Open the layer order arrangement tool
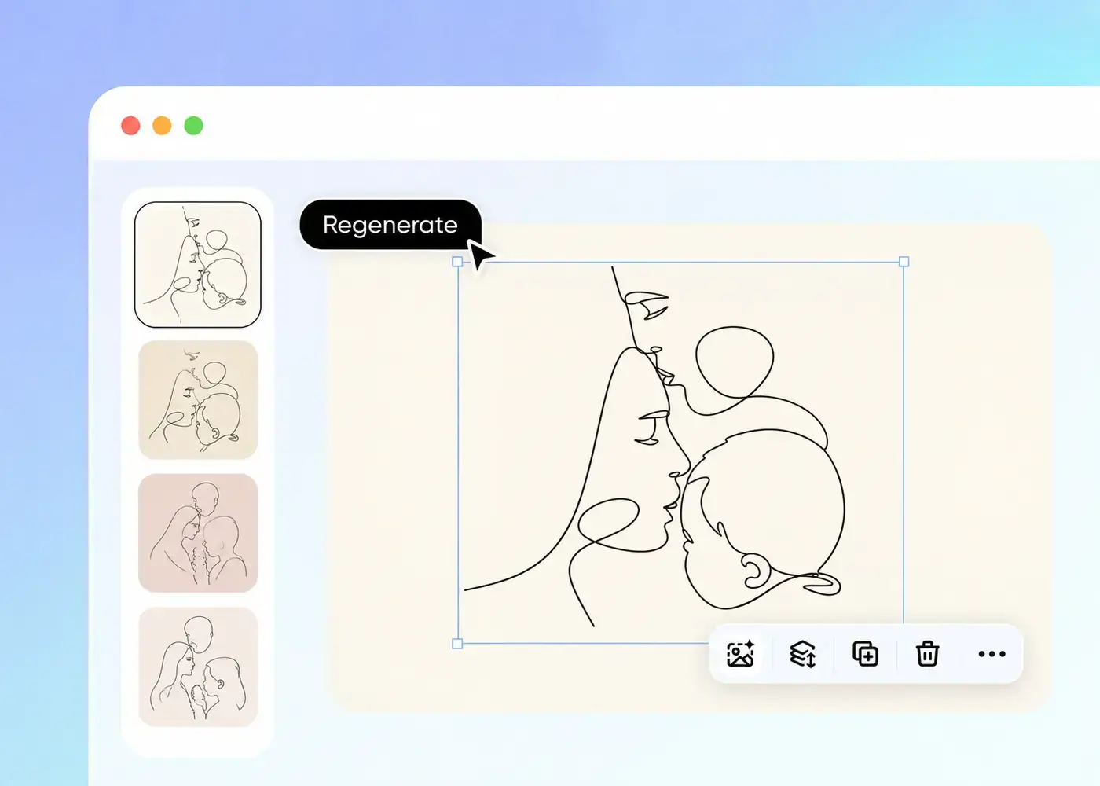The width and height of the screenshot is (1100, 786). click(802, 654)
